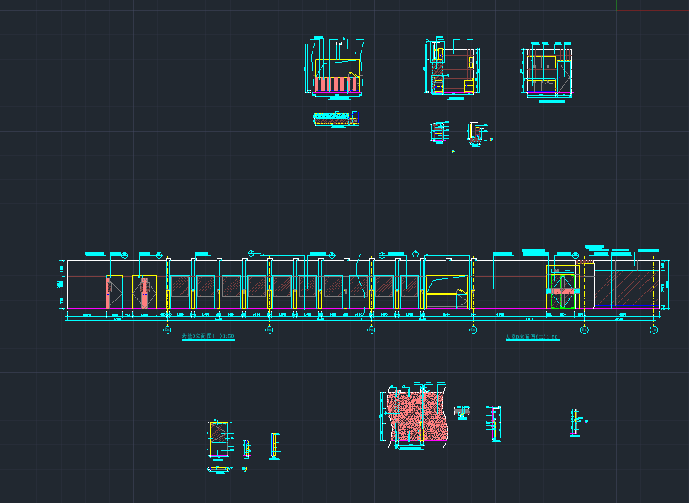The image size is (689, 503).
Task: Click the 大堂D立面图(二) 1:50 title label
Action: (x=531, y=337)
